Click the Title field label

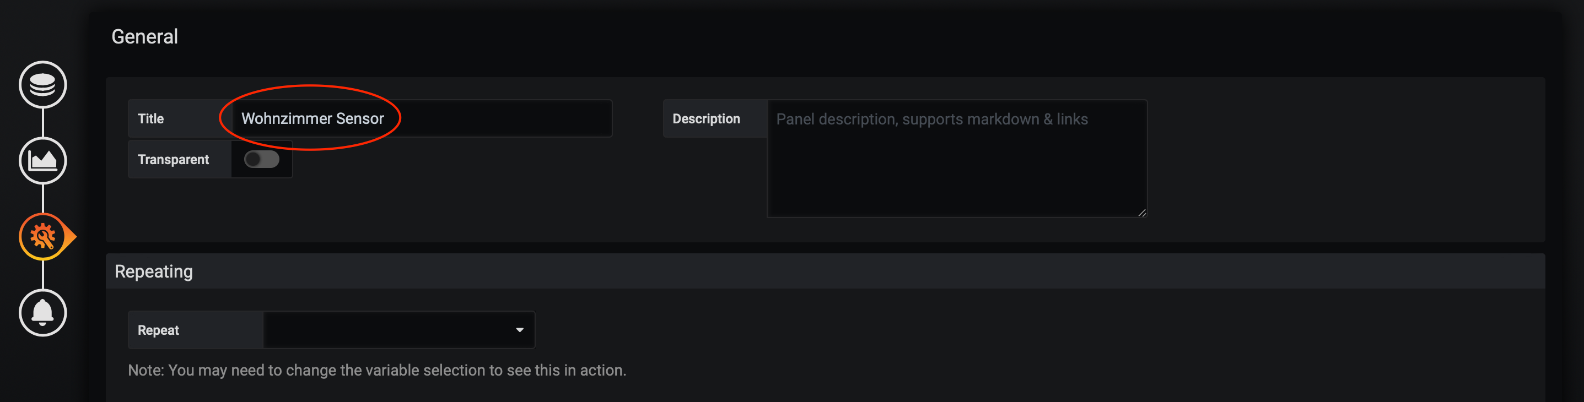tap(150, 118)
